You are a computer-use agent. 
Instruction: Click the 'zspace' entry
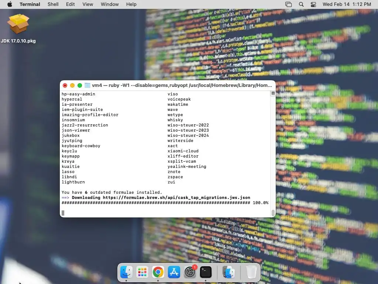pyautogui.click(x=175, y=177)
